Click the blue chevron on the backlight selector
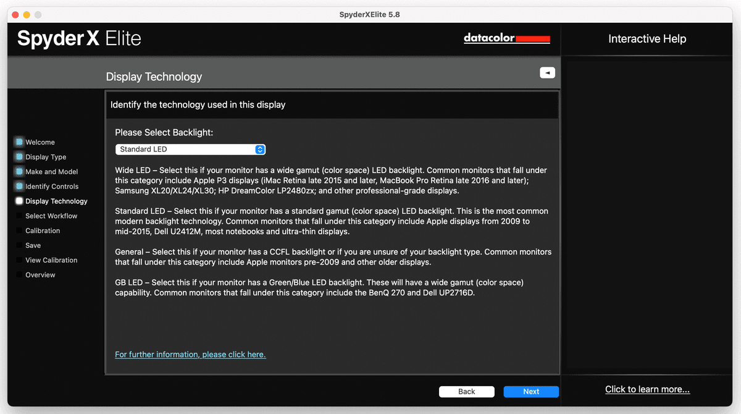Viewport: 741px width, 414px height. [x=259, y=149]
